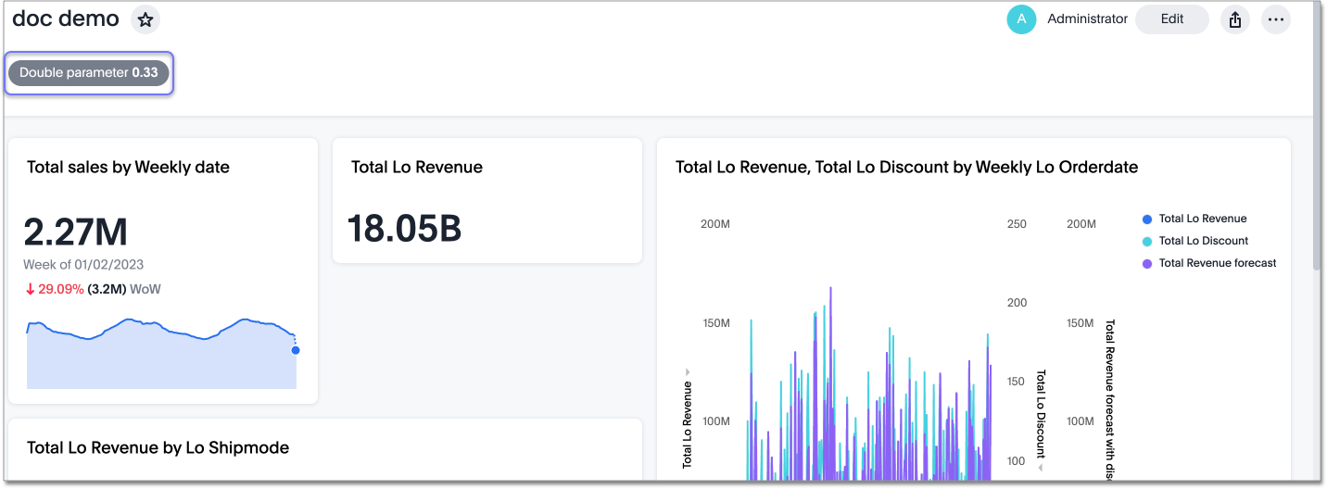Select the Total Lo Revenue by Lo Shipmode title

[158, 447]
